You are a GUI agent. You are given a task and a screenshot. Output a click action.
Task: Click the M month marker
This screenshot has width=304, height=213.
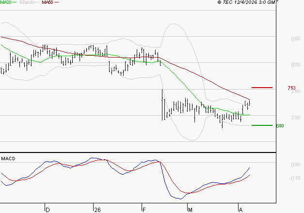190,210
